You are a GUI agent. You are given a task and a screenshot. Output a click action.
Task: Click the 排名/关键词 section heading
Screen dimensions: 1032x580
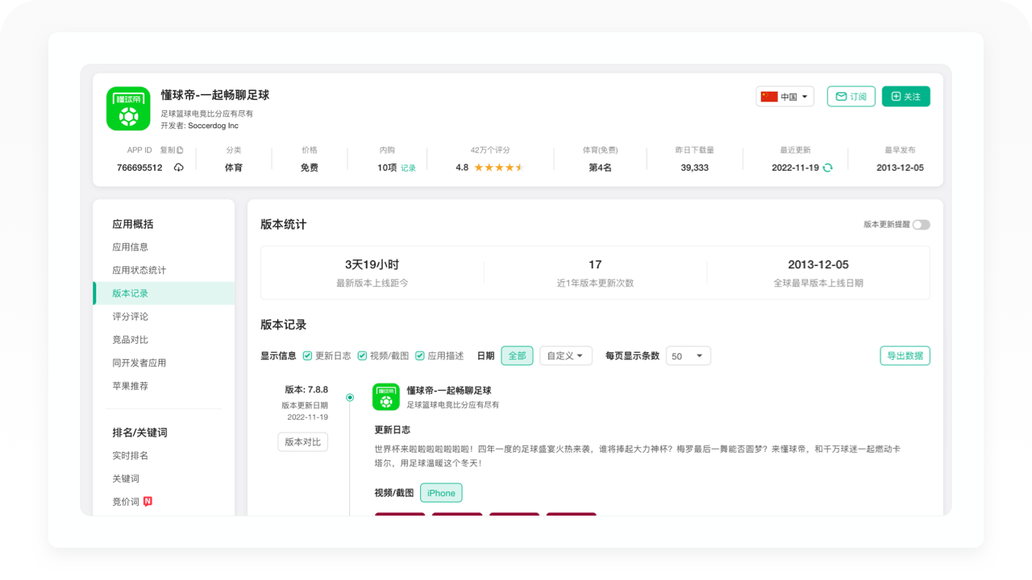point(140,433)
